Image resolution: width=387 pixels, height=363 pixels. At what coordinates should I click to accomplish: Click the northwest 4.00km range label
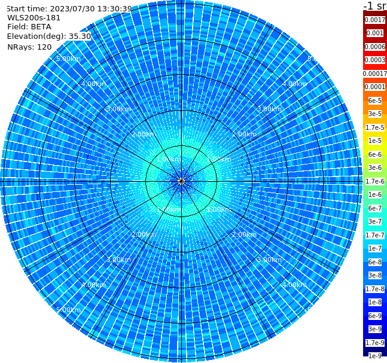[93, 84]
